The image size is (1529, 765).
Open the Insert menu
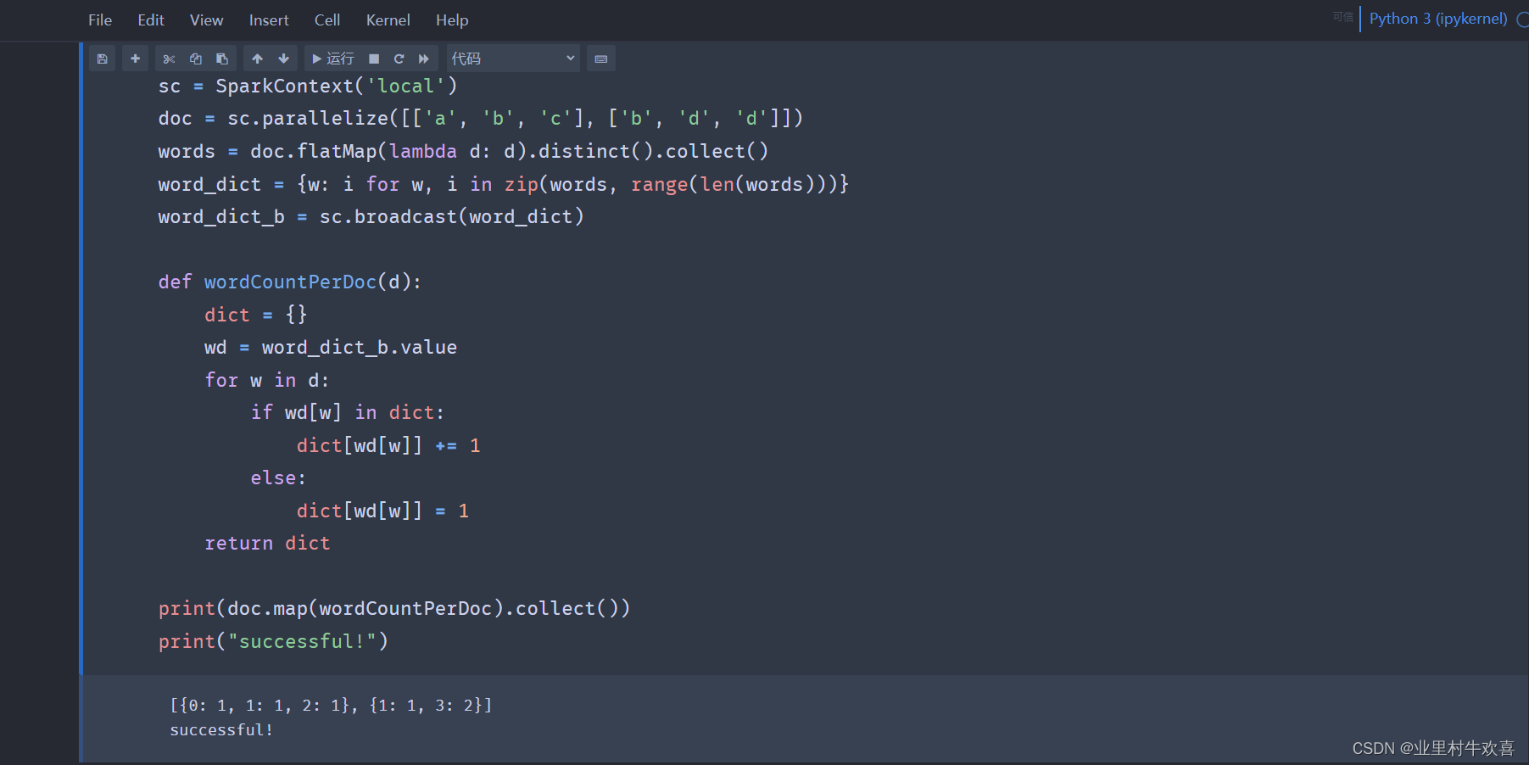[269, 20]
